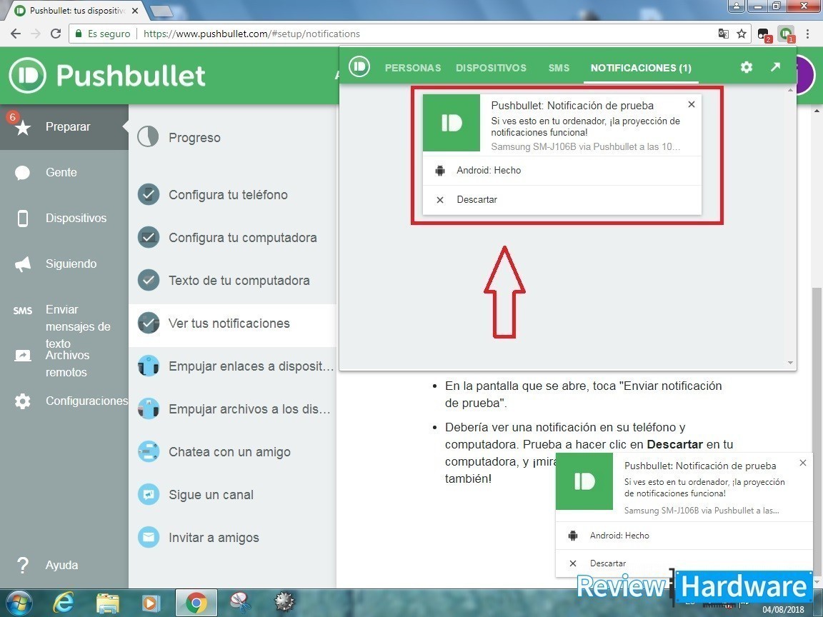The height and width of the screenshot is (617, 823).
Task: Open Chrome three-dot menu
Action: (x=808, y=34)
